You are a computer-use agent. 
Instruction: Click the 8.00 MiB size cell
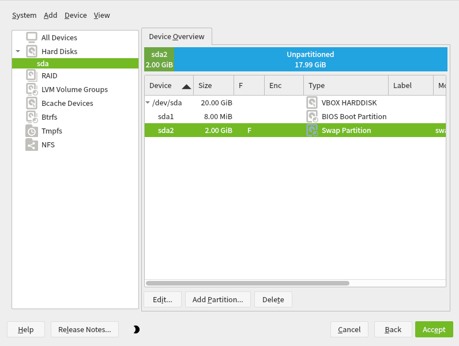[x=218, y=117]
